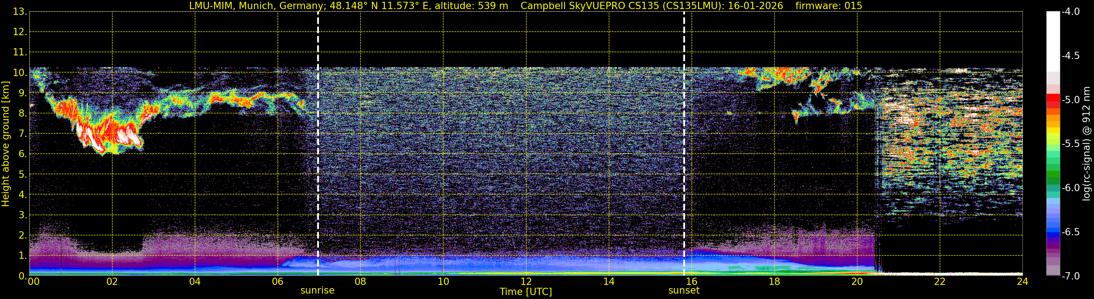Click the "LMU-MIM, Munich, Germany" station title text
This screenshot has width=1094, height=299.
pos(257,5)
